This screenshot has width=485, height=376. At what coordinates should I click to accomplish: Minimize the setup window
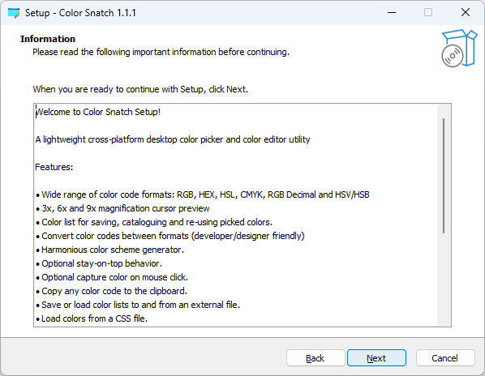tap(392, 13)
